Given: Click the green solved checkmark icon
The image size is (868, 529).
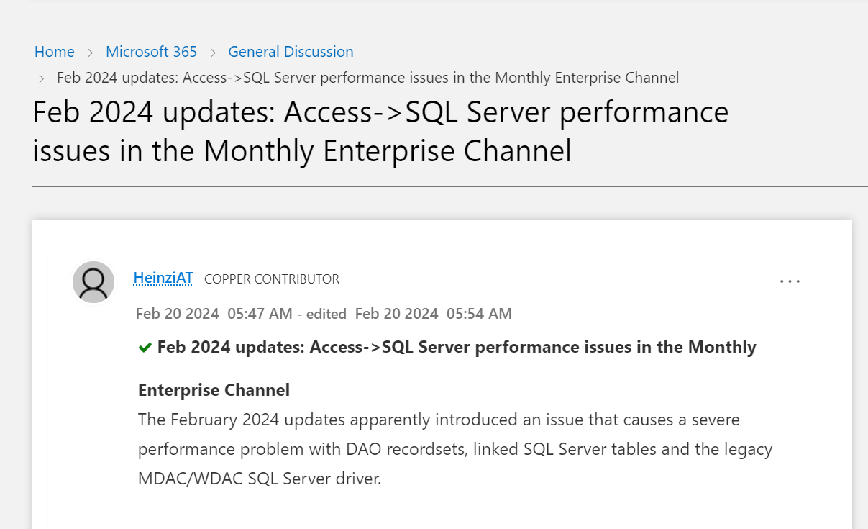Looking at the screenshot, I should (145, 346).
